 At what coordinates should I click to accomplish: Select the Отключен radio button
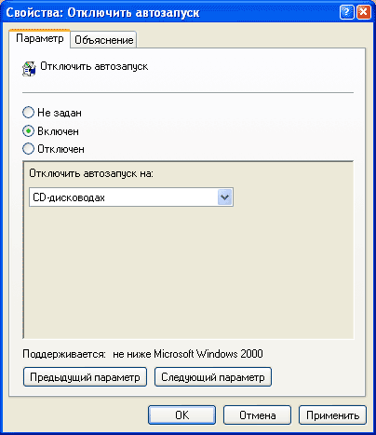[x=28, y=149]
